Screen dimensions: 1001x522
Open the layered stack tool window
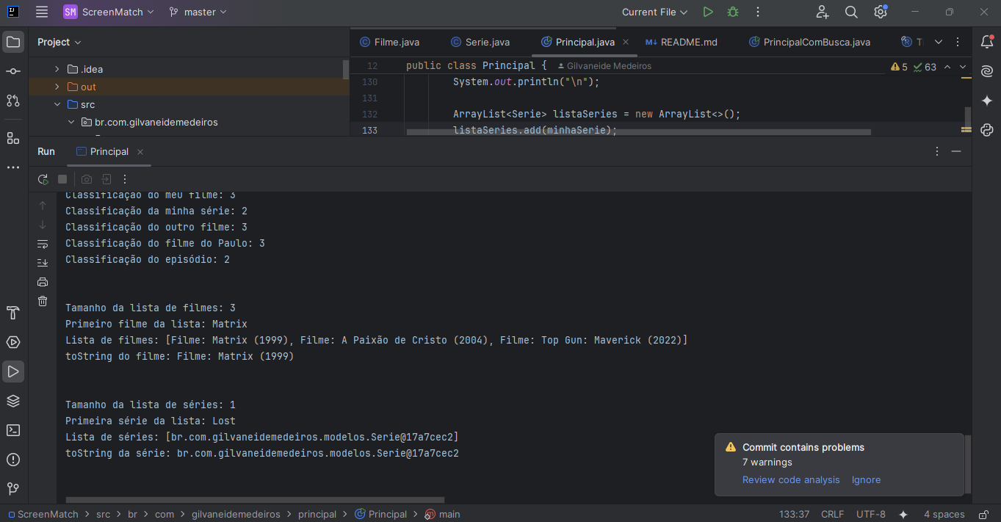click(13, 401)
